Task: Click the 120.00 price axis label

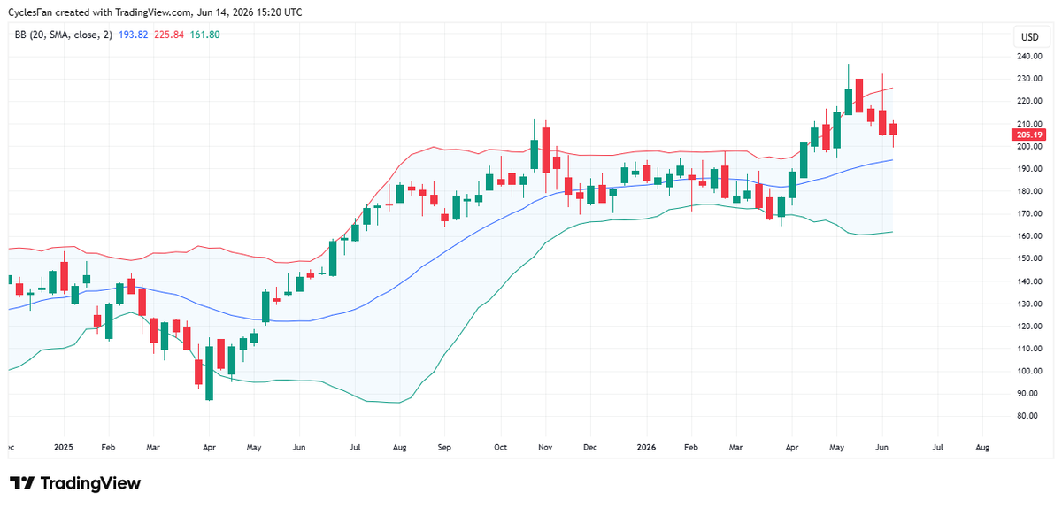Action: 1029,326
